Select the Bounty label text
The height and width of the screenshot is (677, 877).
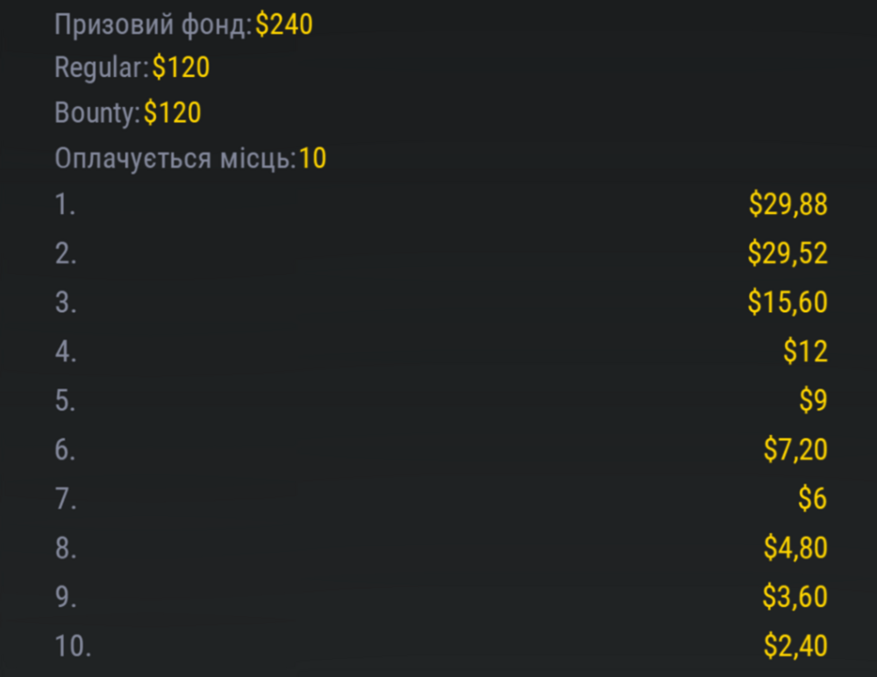tap(96, 114)
